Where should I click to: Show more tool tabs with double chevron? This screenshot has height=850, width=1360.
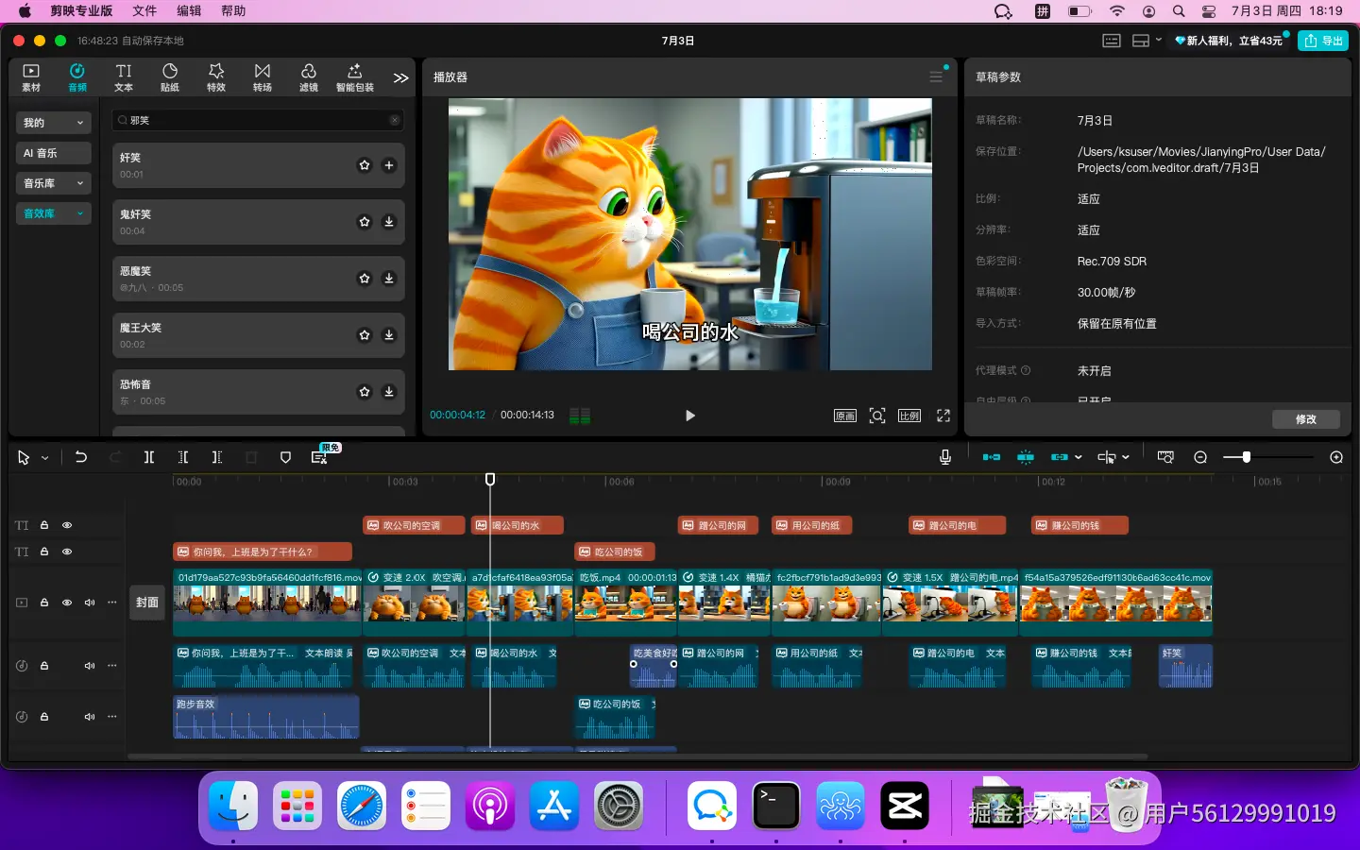[401, 77]
